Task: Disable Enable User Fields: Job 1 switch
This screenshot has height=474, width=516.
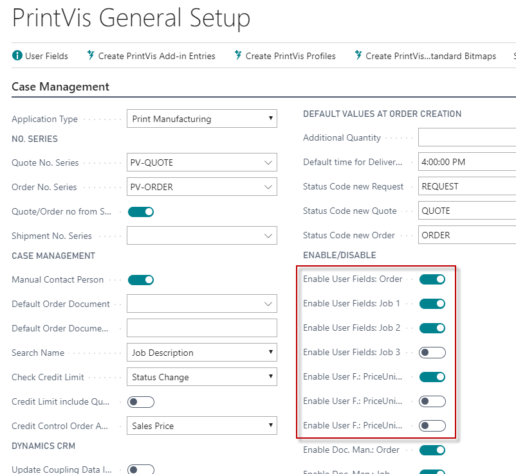Action: point(432,304)
